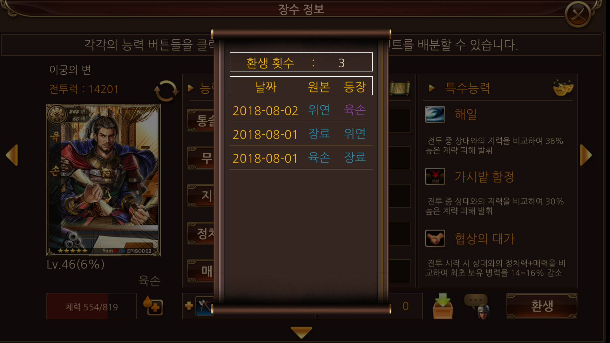Select the 협상의 대가 handshake icon
The image size is (610, 343).
coord(435,238)
